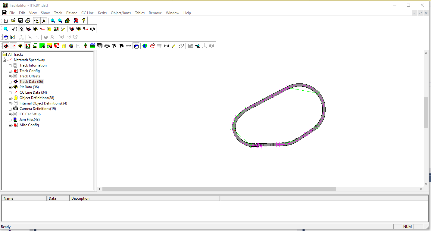Print using the printer toolbar icon
Image resolution: width=431 pixels, height=231 pixels.
click(x=28, y=20)
